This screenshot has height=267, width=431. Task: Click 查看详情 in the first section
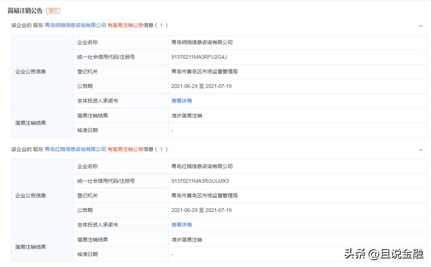pyautogui.click(x=181, y=101)
